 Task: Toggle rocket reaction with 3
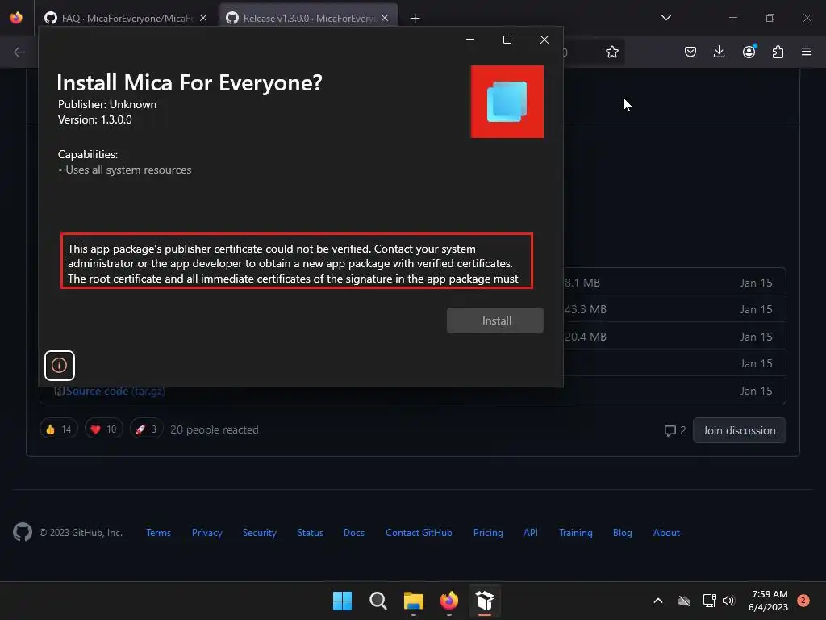point(147,429)
